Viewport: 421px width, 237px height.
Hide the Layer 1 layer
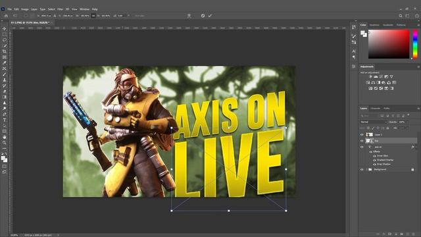(x=362, y=134)
